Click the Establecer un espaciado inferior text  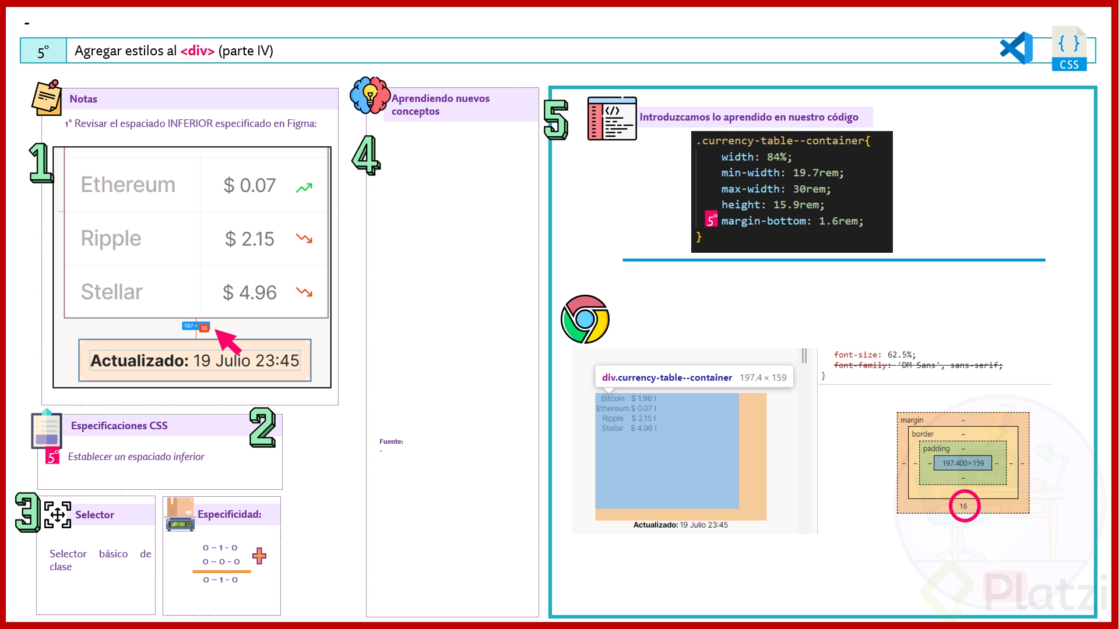tap(136, 457)
